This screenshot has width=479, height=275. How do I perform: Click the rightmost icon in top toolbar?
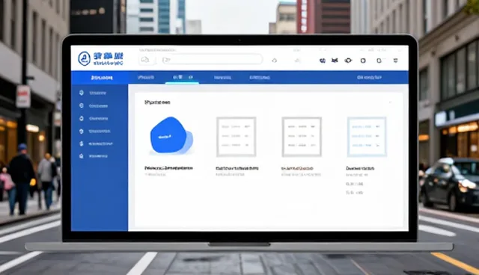[x=396, y=61]
